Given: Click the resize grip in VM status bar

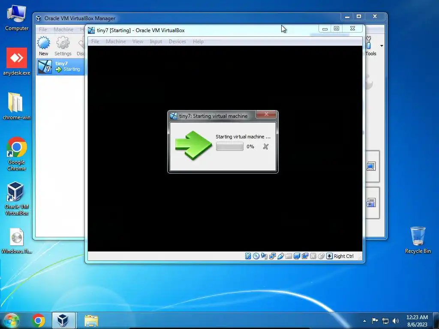Looking at the screenshot, I should tap(360, 257).
